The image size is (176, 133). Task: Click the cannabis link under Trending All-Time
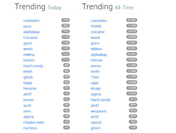pos(99,21)
